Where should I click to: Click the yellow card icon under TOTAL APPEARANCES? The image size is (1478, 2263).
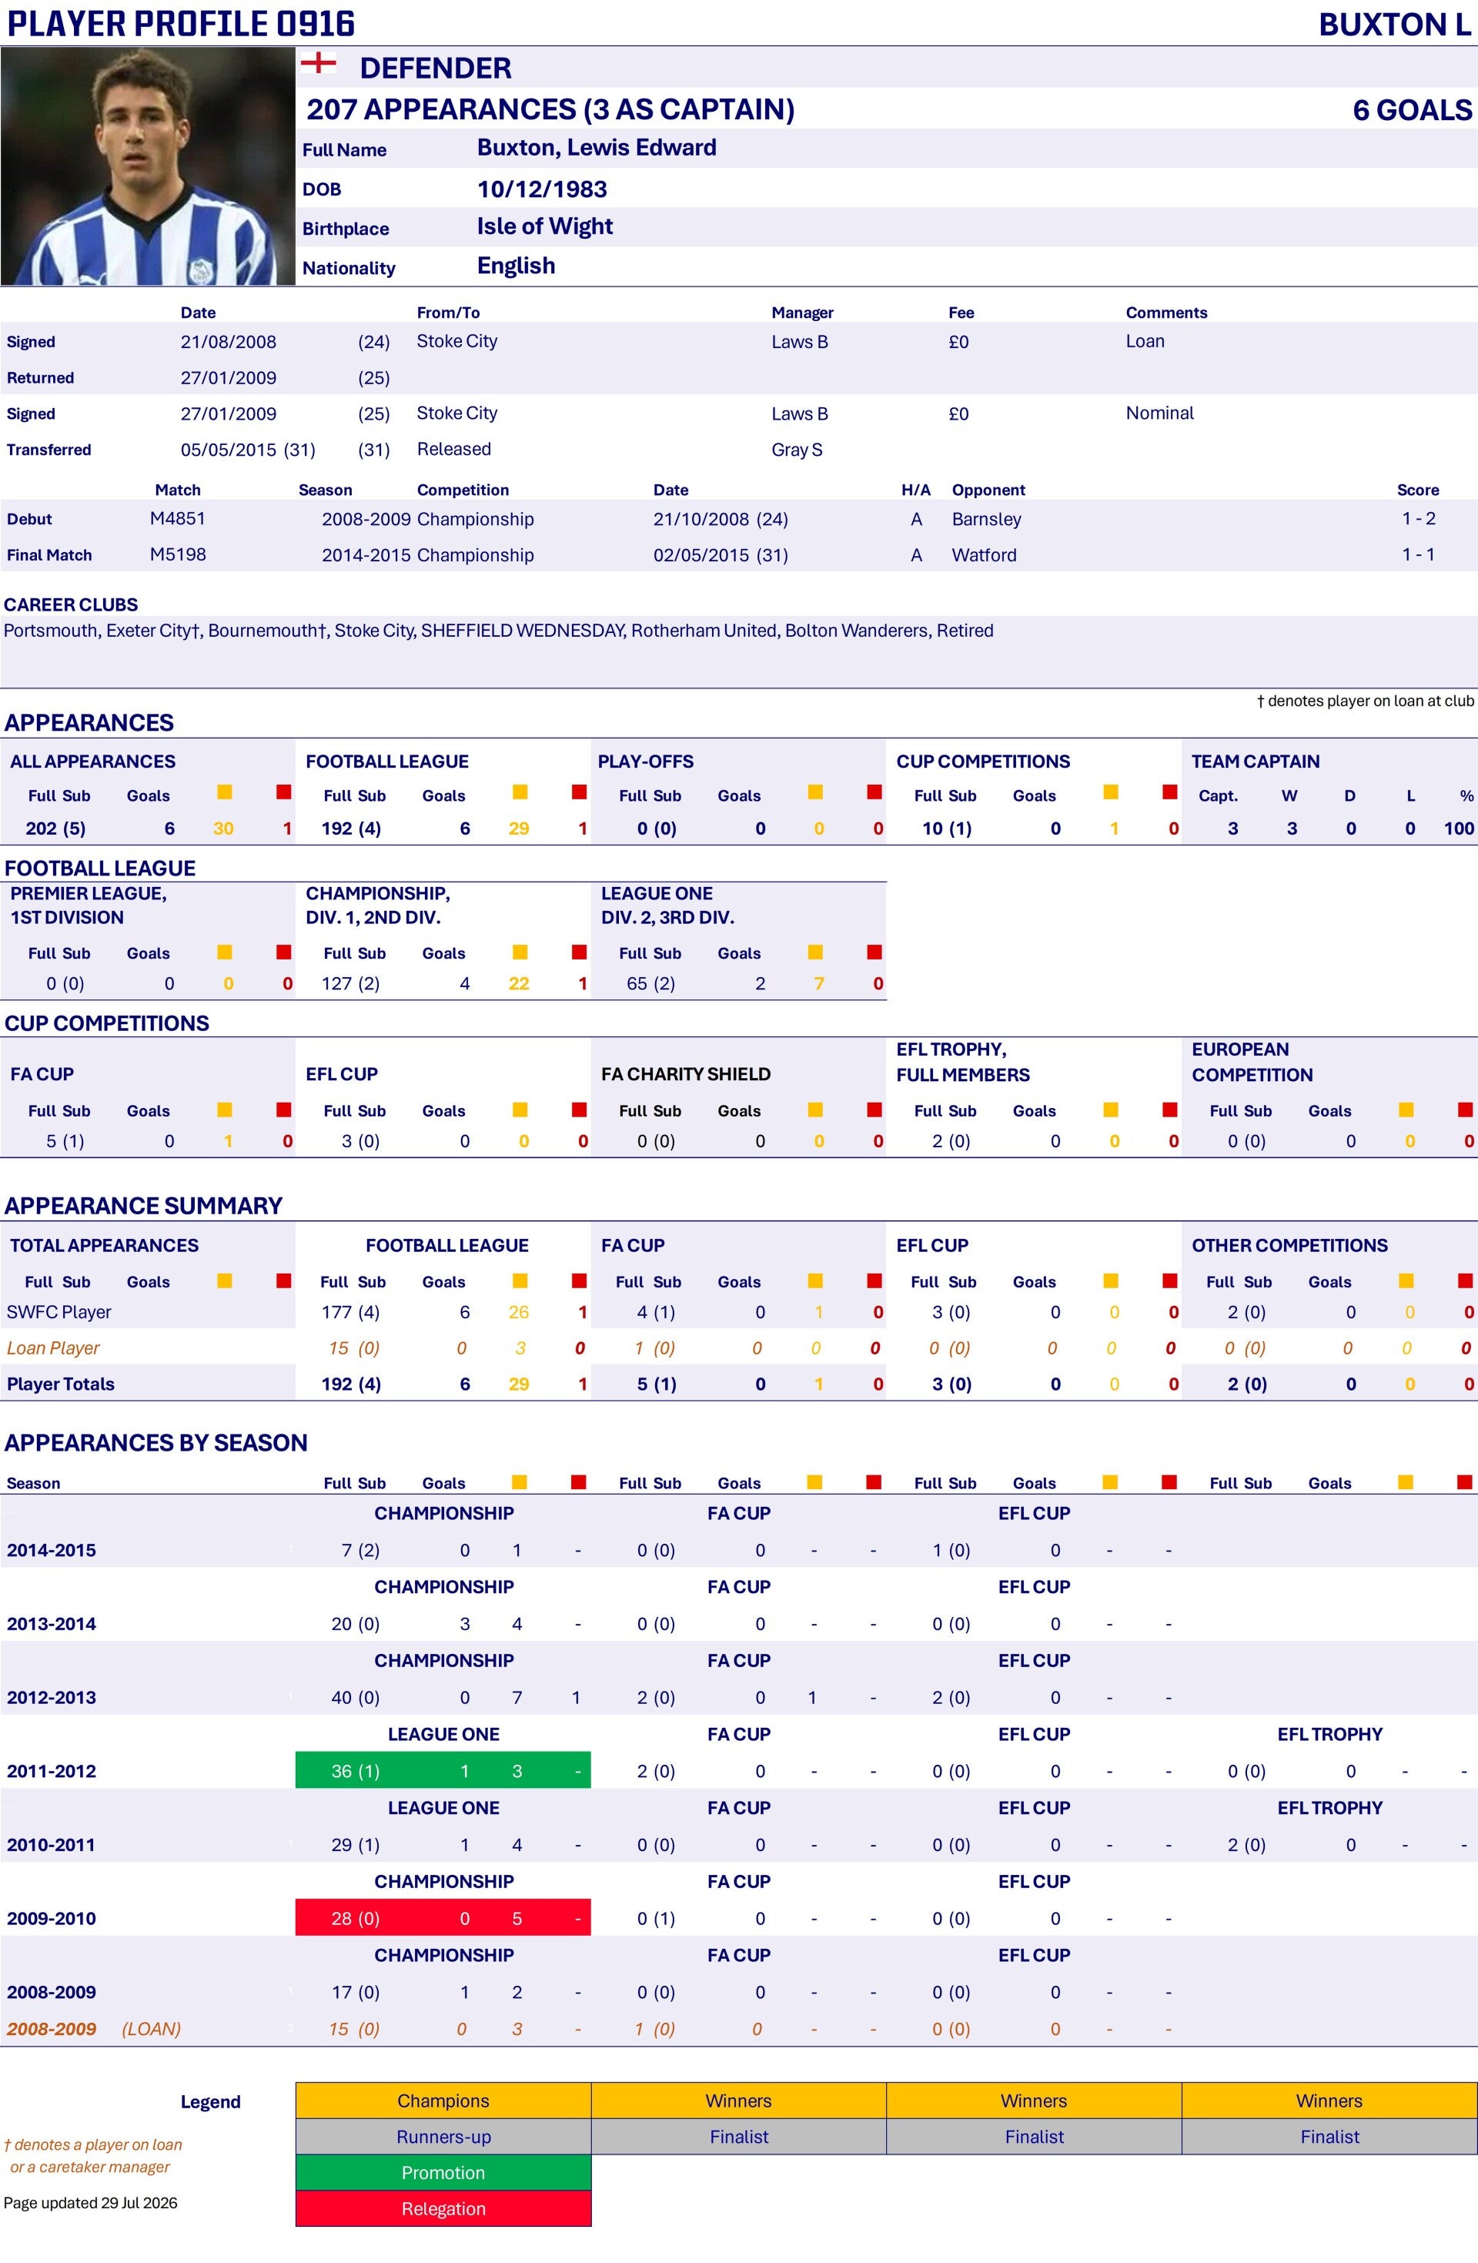[x=224, y=1280]
